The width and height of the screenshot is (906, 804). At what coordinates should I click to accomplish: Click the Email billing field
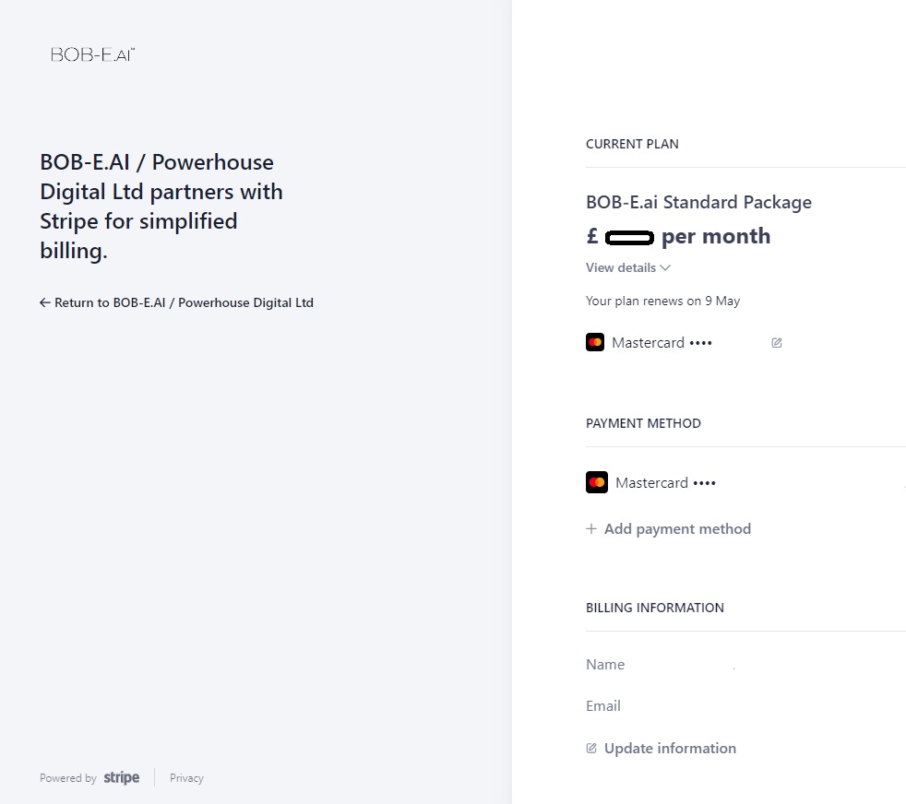(603, 706)
